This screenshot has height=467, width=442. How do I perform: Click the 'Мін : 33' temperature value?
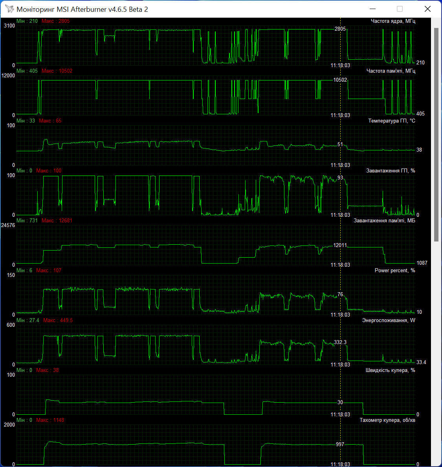pyautogui.click(x=26, y=121)
